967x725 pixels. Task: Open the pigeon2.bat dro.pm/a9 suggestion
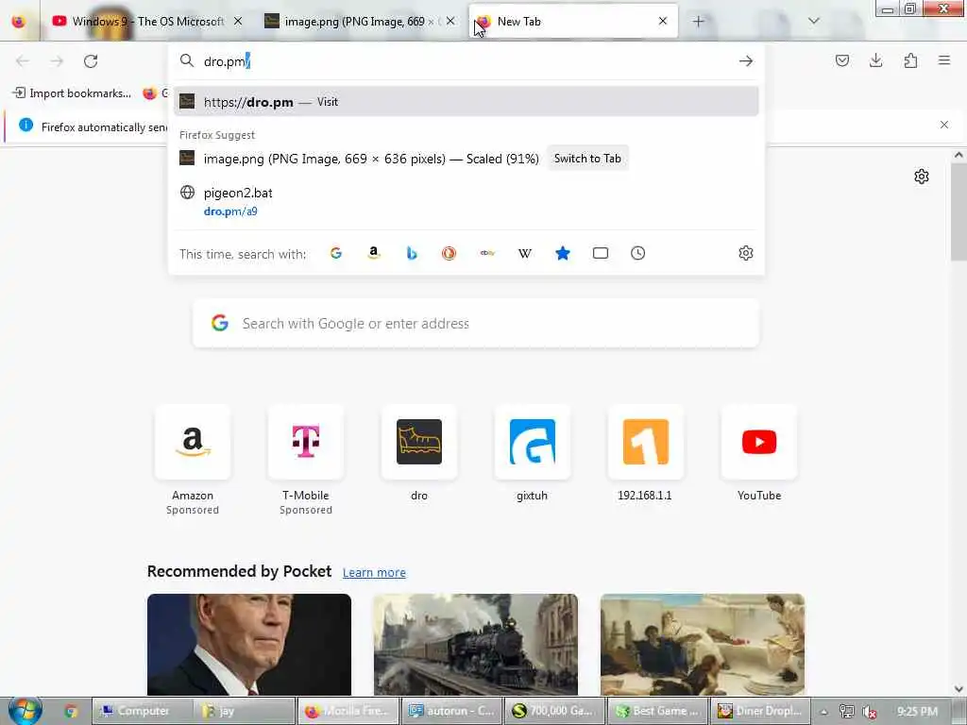(466, 202)
